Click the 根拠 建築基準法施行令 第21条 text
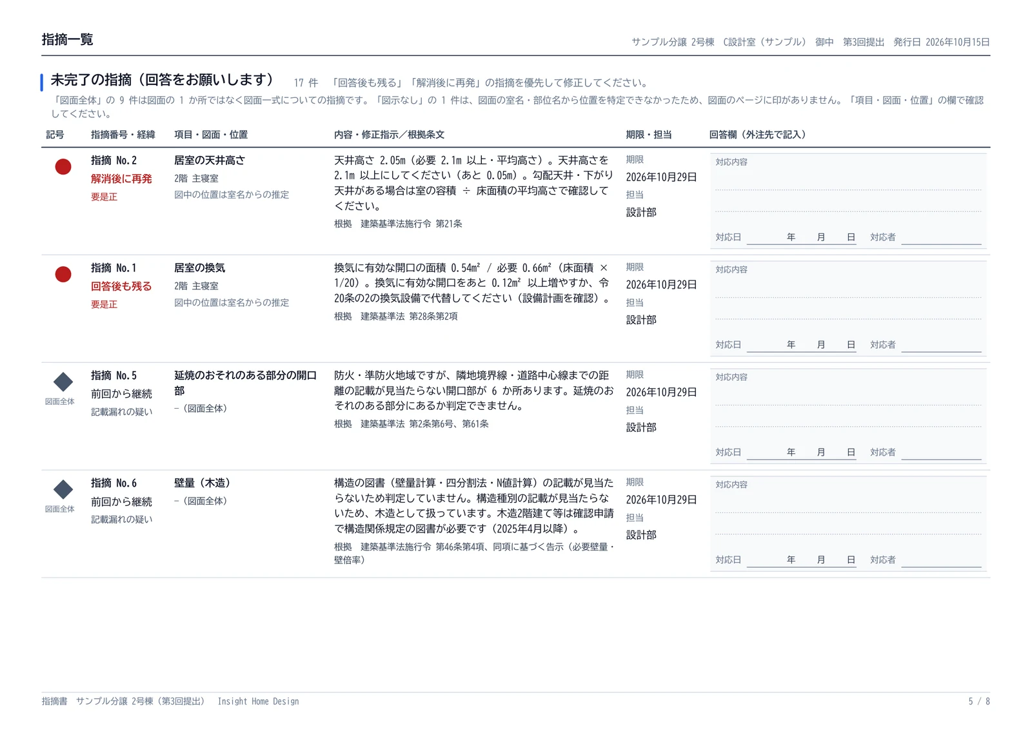The image size is (1032, 729). pyautogui.click(x=398, y=224)
